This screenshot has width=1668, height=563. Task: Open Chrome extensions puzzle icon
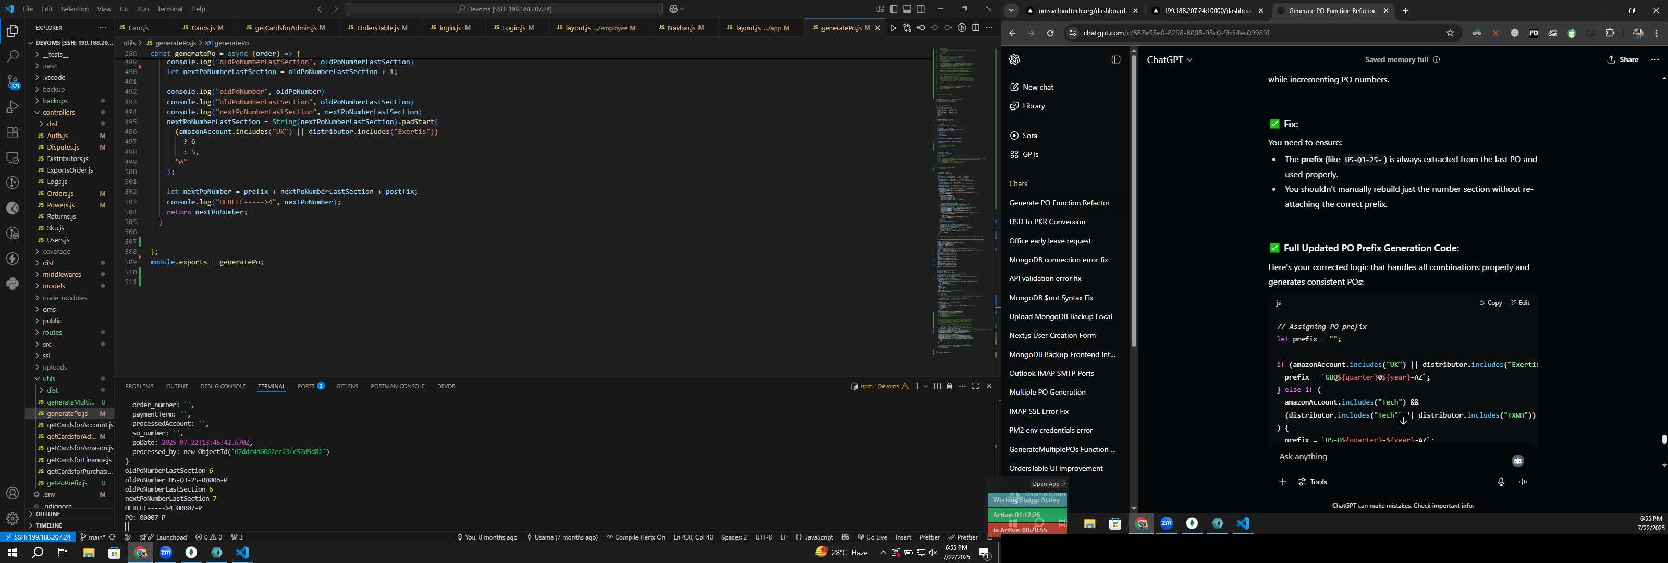(1610, 33)
